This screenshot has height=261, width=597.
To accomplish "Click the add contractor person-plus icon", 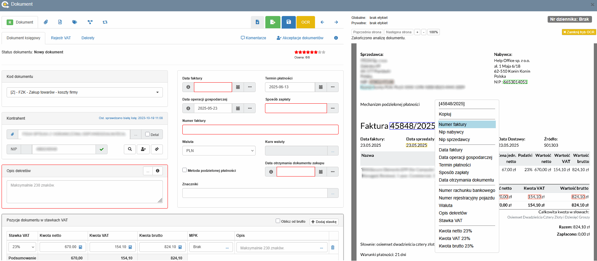I will point(143,149).
